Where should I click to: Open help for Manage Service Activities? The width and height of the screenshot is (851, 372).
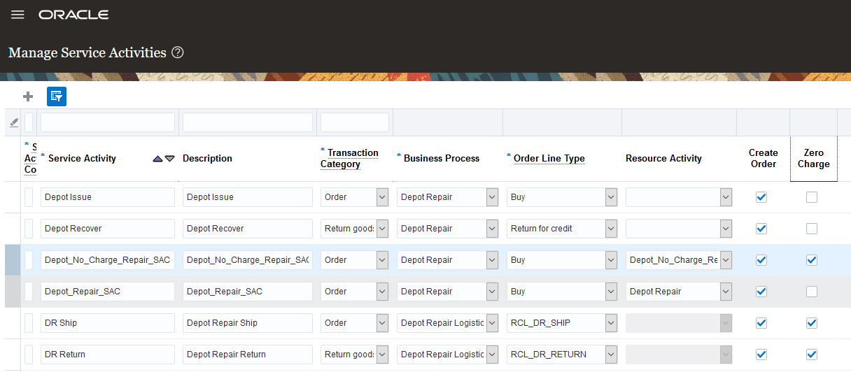(178, 52)
